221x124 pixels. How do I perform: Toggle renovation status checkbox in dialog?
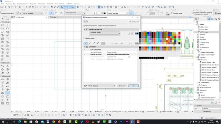coord(129,56)
